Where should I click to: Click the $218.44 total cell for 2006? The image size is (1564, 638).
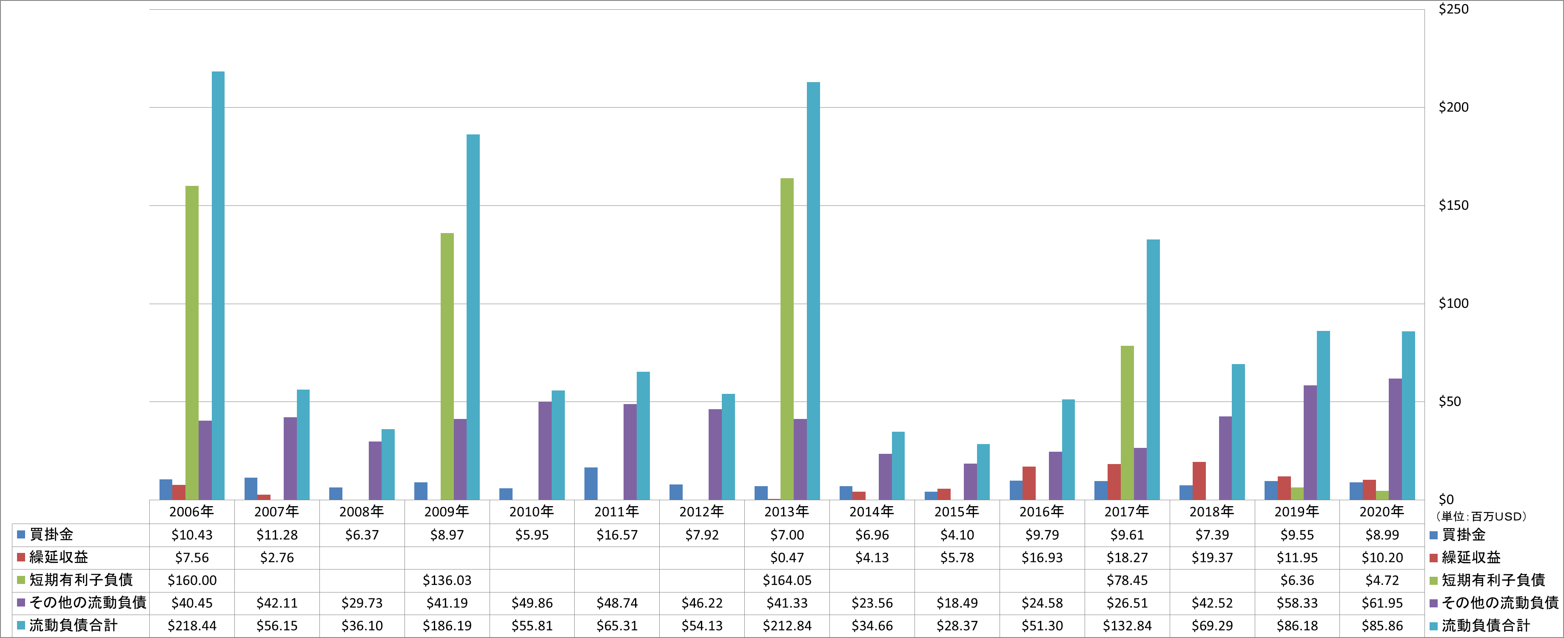pos(192,626)
